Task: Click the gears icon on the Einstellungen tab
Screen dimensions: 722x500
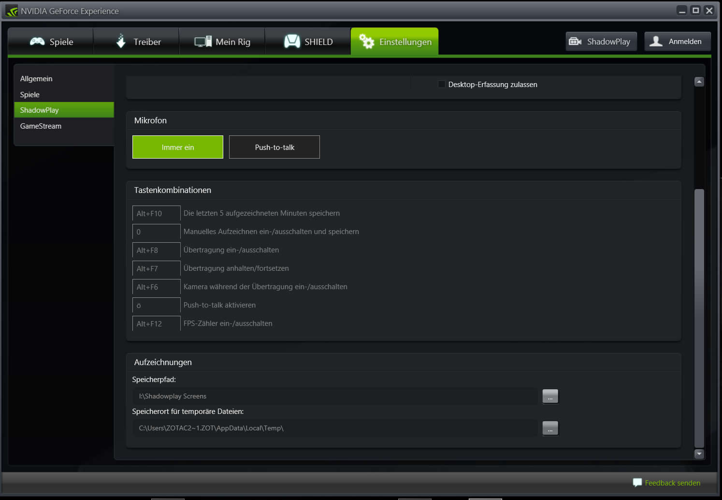Action: (367, 42)
